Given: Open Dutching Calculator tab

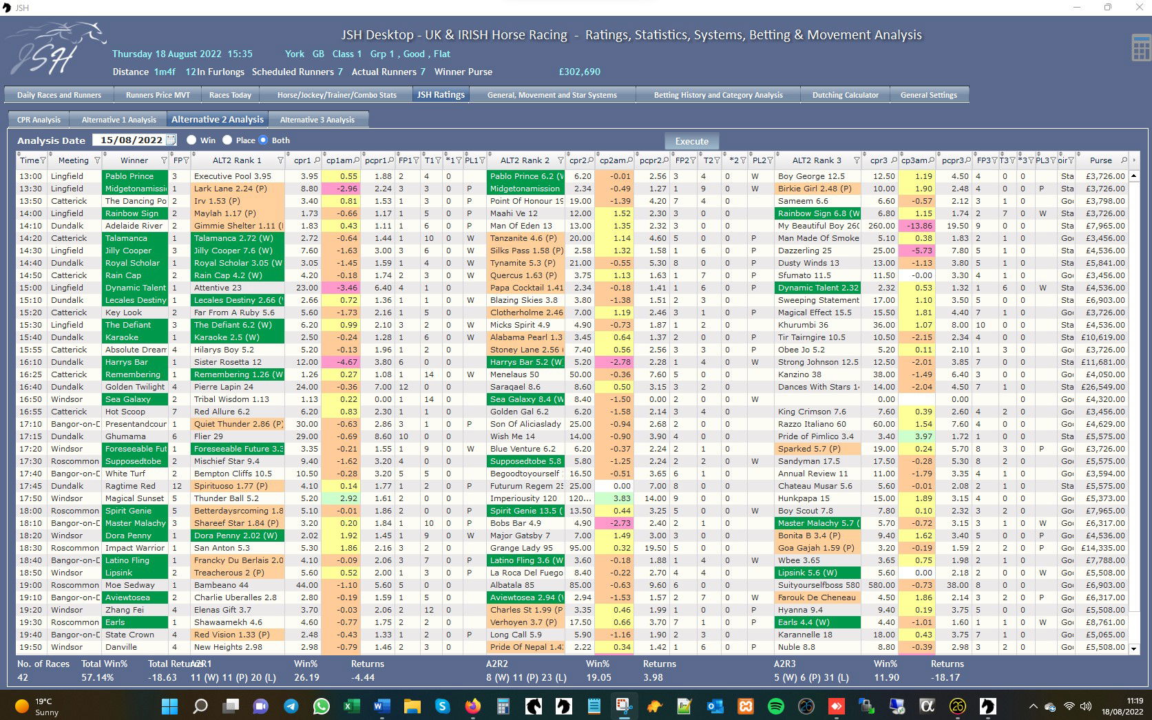Looking at the screenshot, I should [846, 95].
